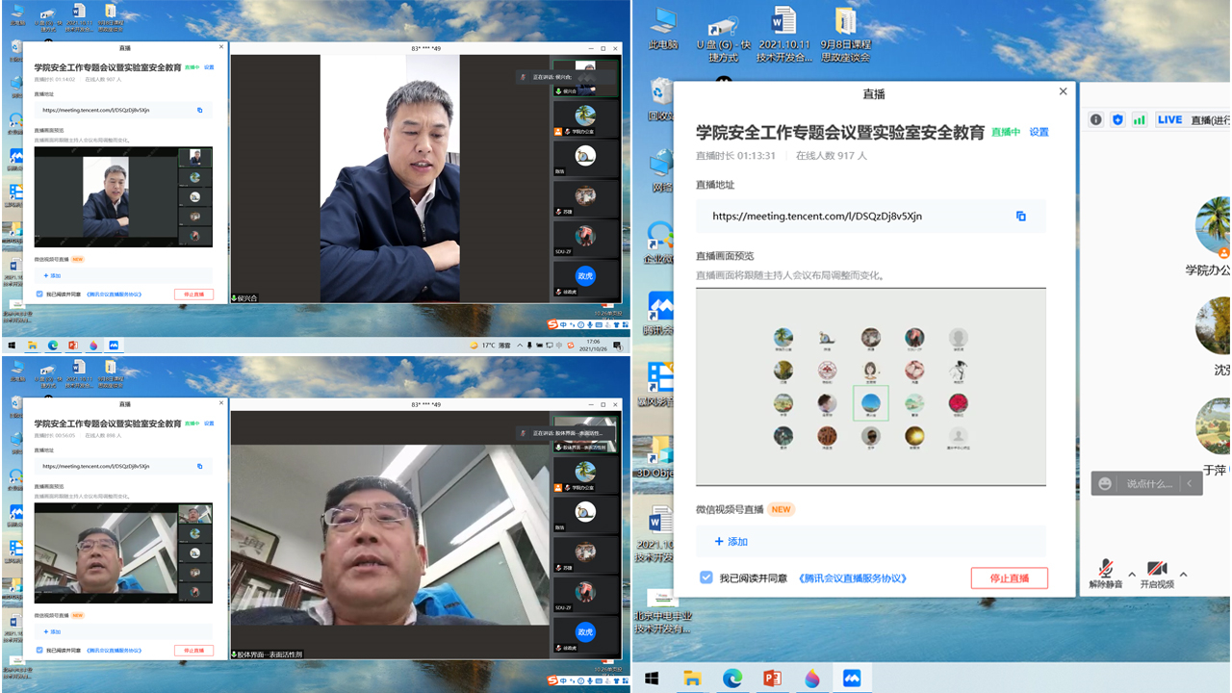The height and width of the screenshot is (693, 1232).
Task: Expand audio options arrow next to 解除静音
Action: coord(1132,575)
